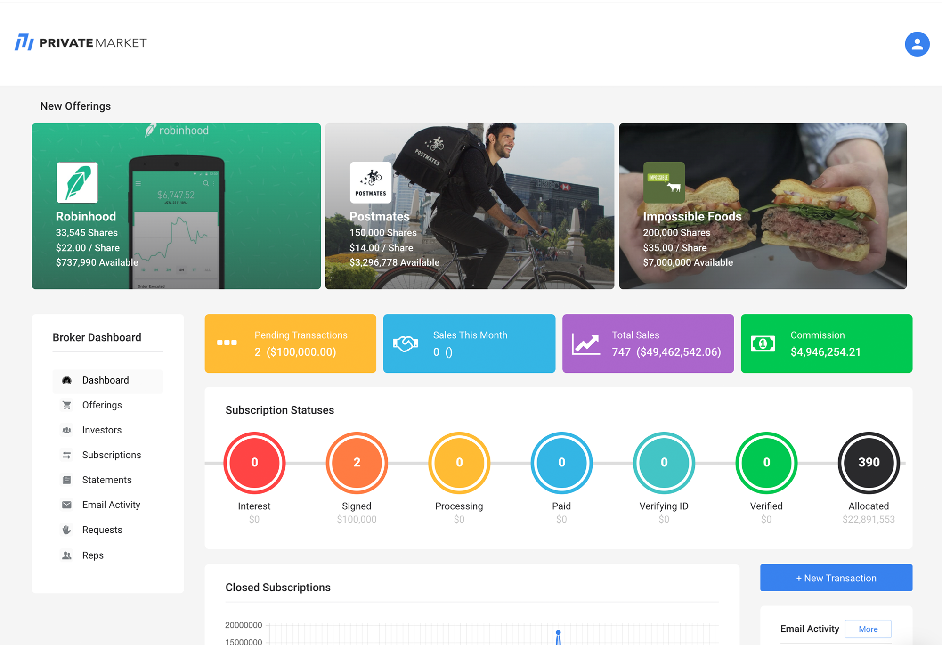Click the Broker Dashboard heading
Image resolution: width=942 pixels, height=645 pixels.
click(97, 337)
